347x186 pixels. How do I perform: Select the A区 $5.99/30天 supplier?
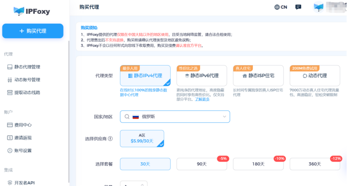(142, 138)
